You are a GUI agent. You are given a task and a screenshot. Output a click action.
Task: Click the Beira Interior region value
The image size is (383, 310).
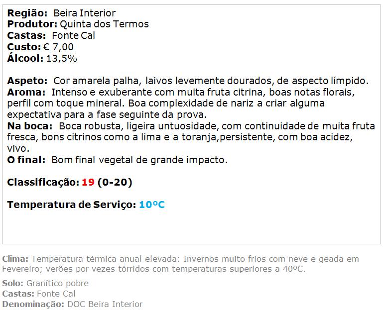coord(84,13)
